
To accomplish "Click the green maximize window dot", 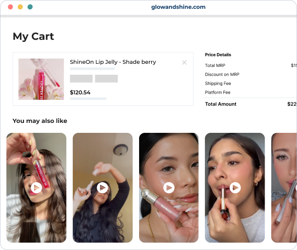I will (x=30, y=7).
